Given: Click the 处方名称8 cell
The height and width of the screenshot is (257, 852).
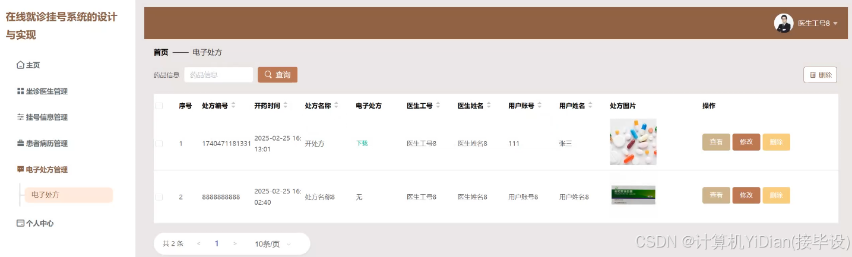Looking at the screenshot, I should click(319, 197).
